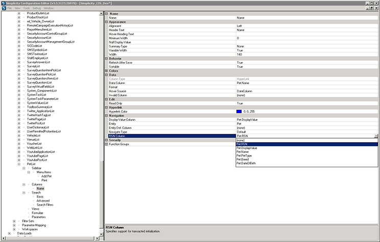This screenshot has height=242, width=380.
Task: Choose Pet.DateOfBirth in the dropdown list
Action: point(307,164)
